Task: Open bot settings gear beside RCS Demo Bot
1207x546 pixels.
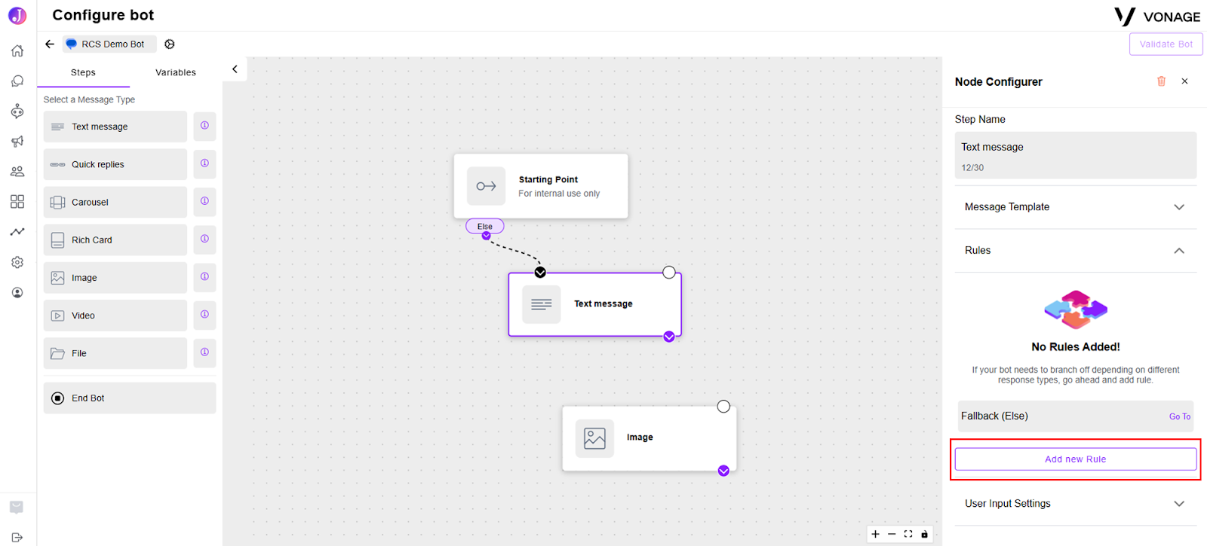Action: [x=170, y=44]
